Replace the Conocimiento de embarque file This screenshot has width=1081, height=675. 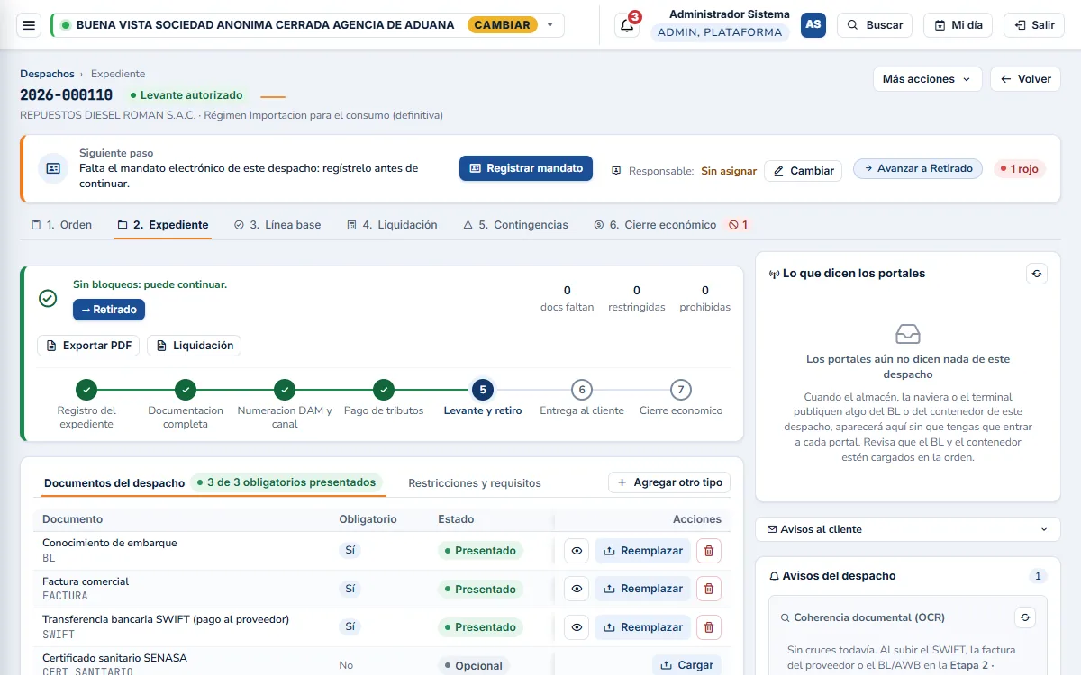tap(642, 551)
